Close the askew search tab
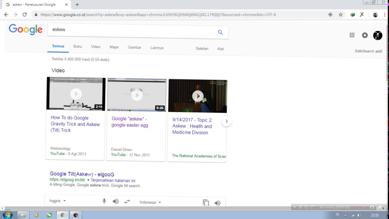The height and width of the screenshot is (219, 389). tap(66, 5)
